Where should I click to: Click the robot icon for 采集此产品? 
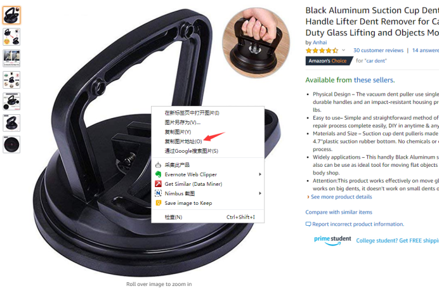(158, 165)
